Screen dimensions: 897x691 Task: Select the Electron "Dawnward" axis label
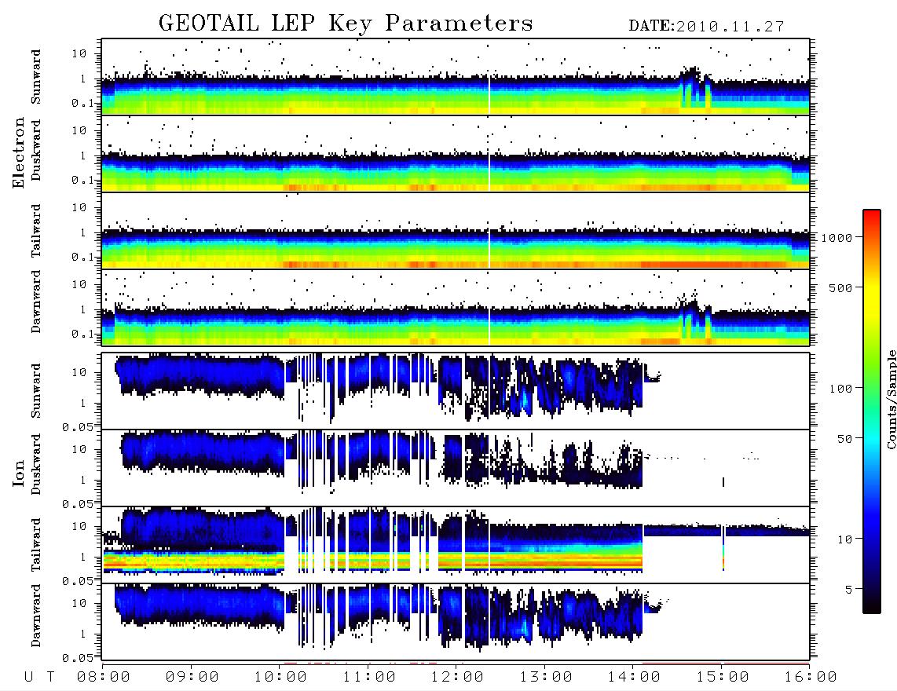[x=36, y=302]
